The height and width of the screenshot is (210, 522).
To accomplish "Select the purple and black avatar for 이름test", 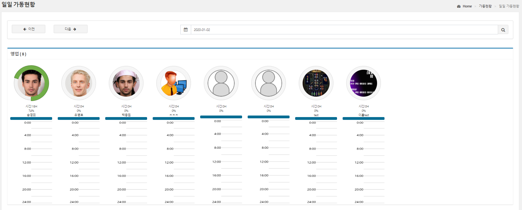I will pyautogui.click(x=363, y=83).
